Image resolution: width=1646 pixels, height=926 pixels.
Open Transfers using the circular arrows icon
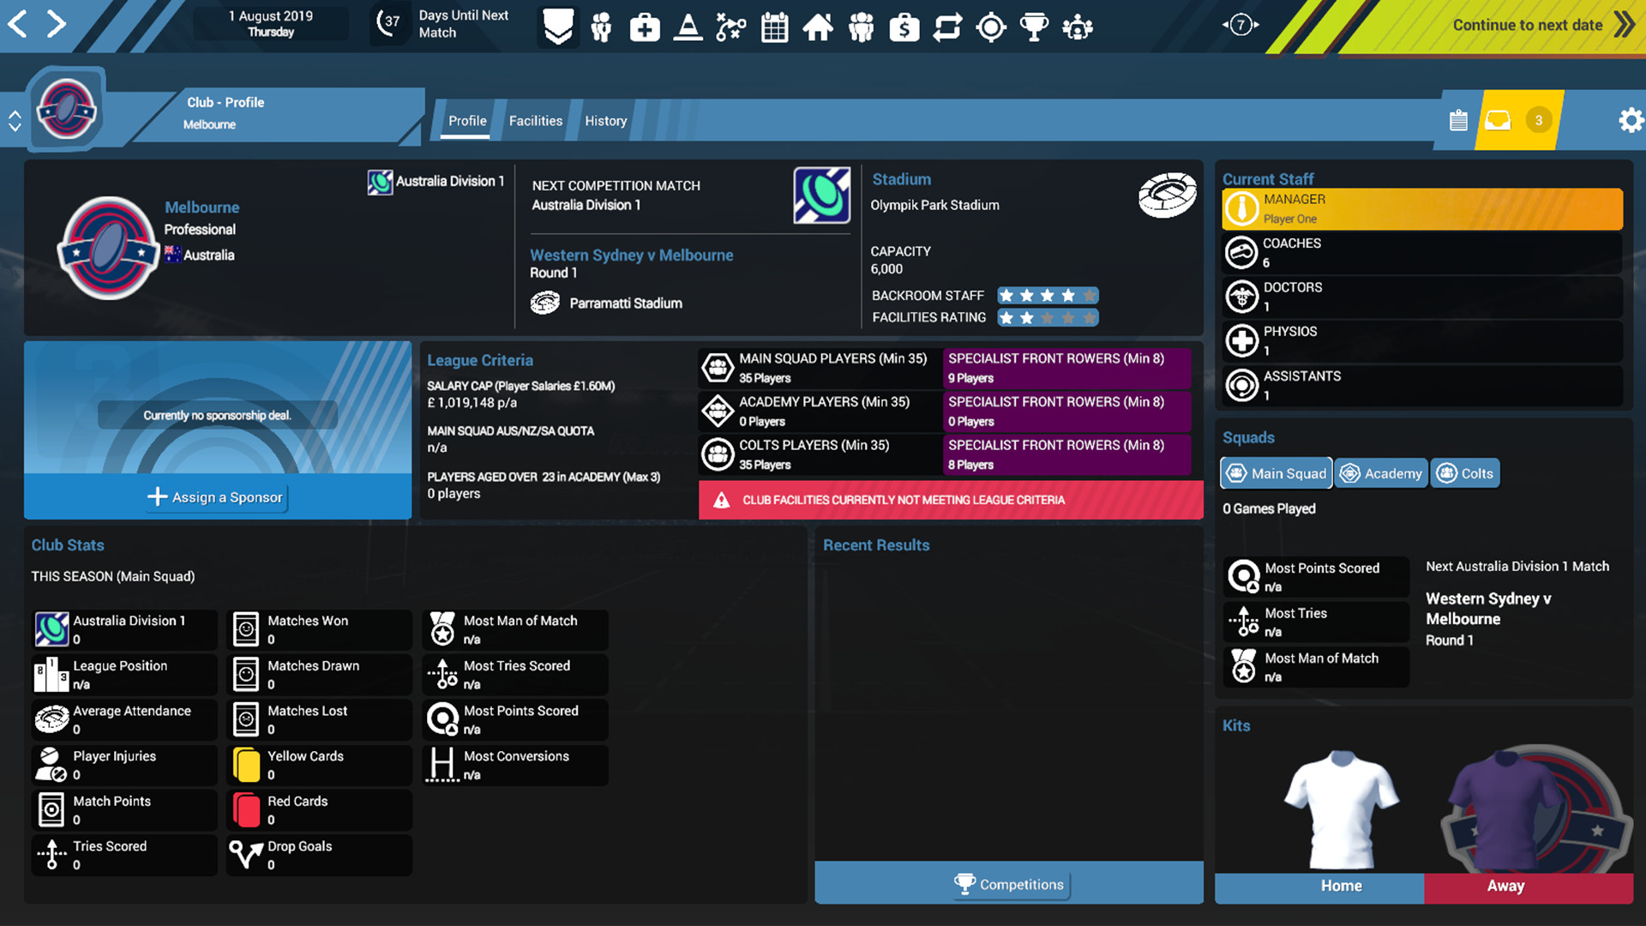tap(947, 27)
